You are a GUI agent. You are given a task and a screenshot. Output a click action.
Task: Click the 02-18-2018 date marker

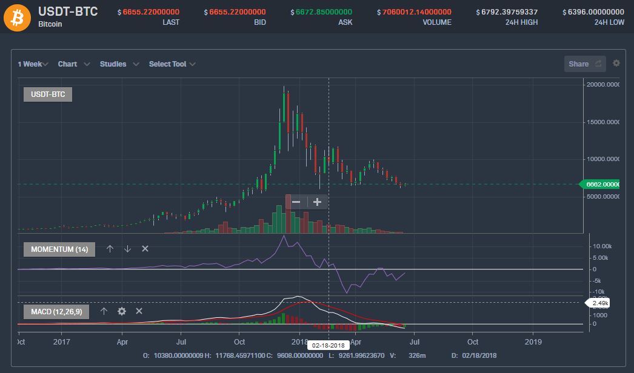(x=329, y=346)
